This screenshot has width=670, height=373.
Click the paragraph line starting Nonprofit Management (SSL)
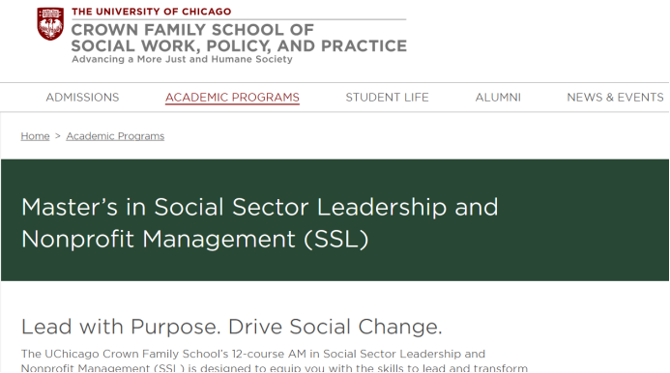coord(275,367)
